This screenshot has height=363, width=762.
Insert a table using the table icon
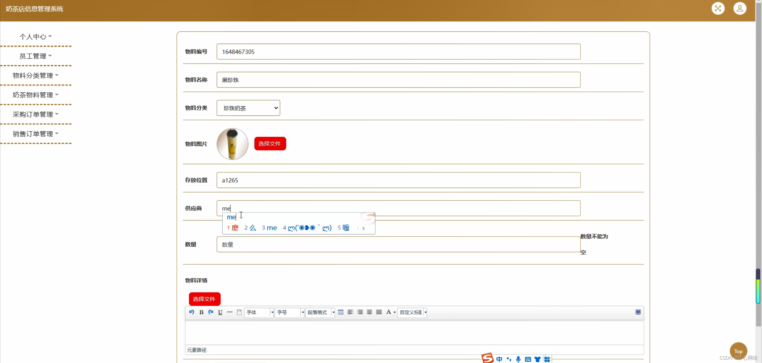(x=340, y=312)
